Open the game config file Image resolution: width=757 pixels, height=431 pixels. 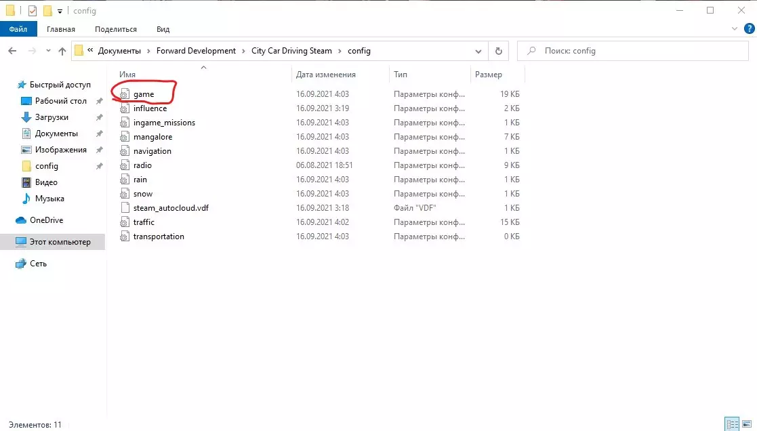(x=144, y=94)
